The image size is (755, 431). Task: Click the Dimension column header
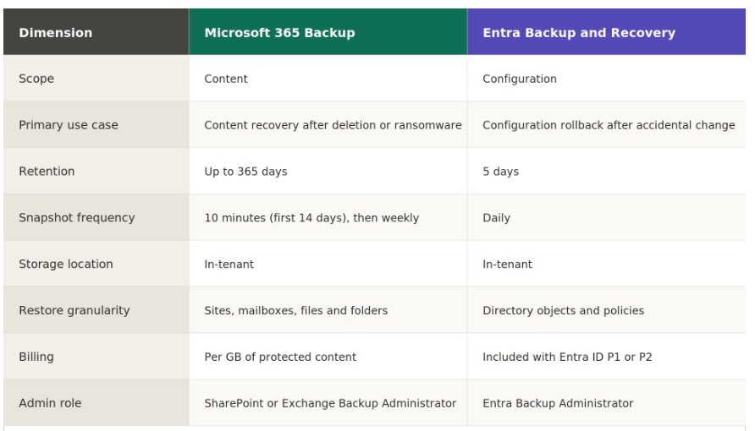[56, 33]
